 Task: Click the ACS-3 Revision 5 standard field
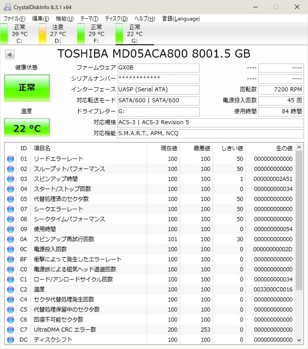click(x=211, y=122)
